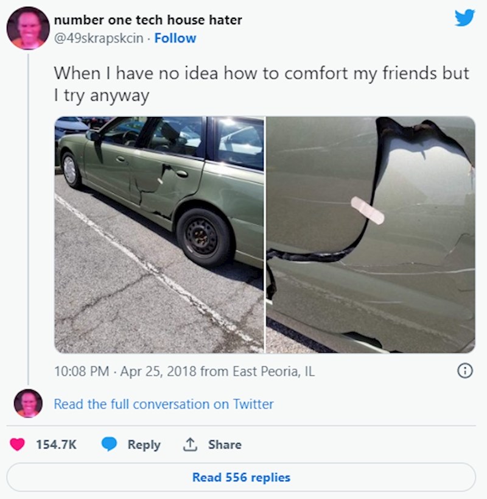Click the small avatar beside conversation link
The width and height of the screenshot is (487, 499).
tap(28, 403)
